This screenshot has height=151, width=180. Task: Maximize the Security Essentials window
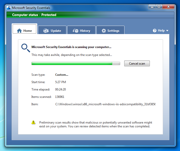159,7
